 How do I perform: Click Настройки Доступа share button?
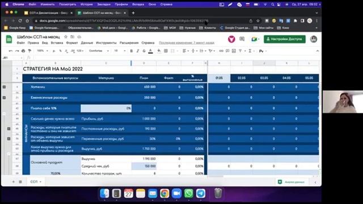coord(285,39)
